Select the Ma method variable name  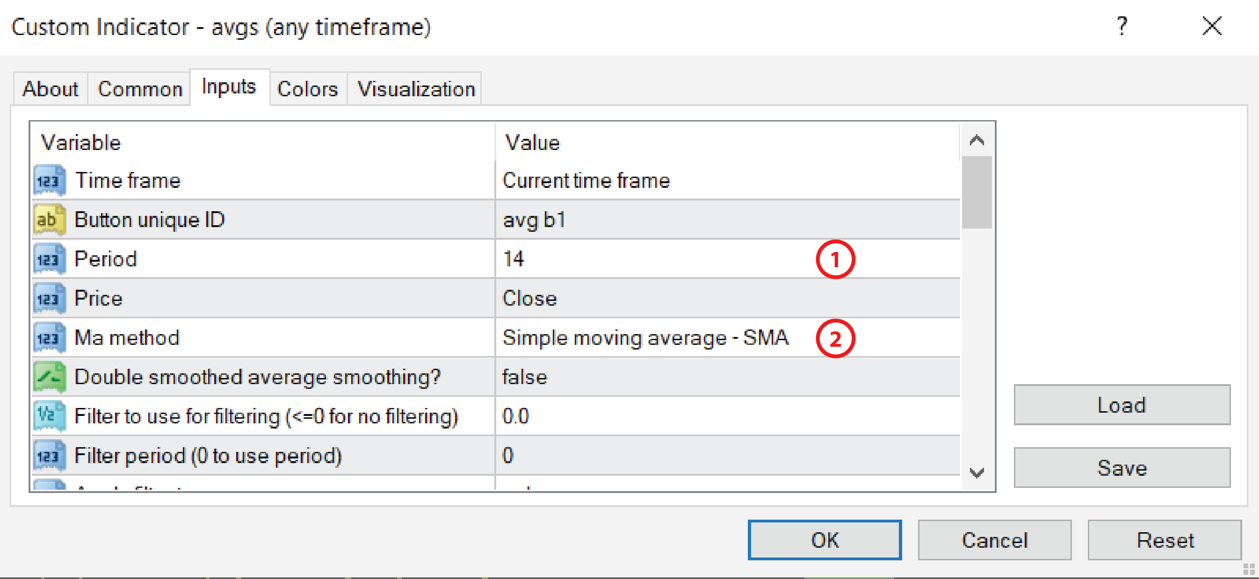click(127, 337)
